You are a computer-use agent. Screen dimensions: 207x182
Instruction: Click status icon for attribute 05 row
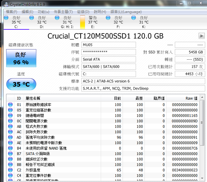[10, 110]
